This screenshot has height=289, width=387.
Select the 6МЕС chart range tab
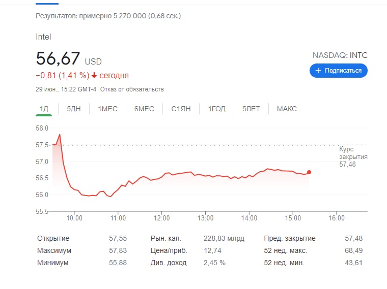point(144,109)
